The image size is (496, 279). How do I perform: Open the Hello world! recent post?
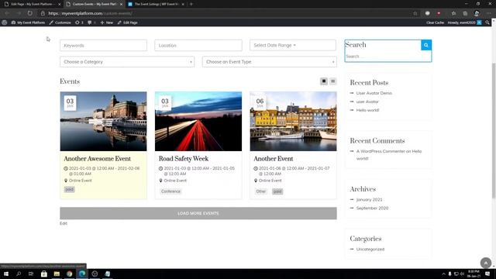coord(367,110)
